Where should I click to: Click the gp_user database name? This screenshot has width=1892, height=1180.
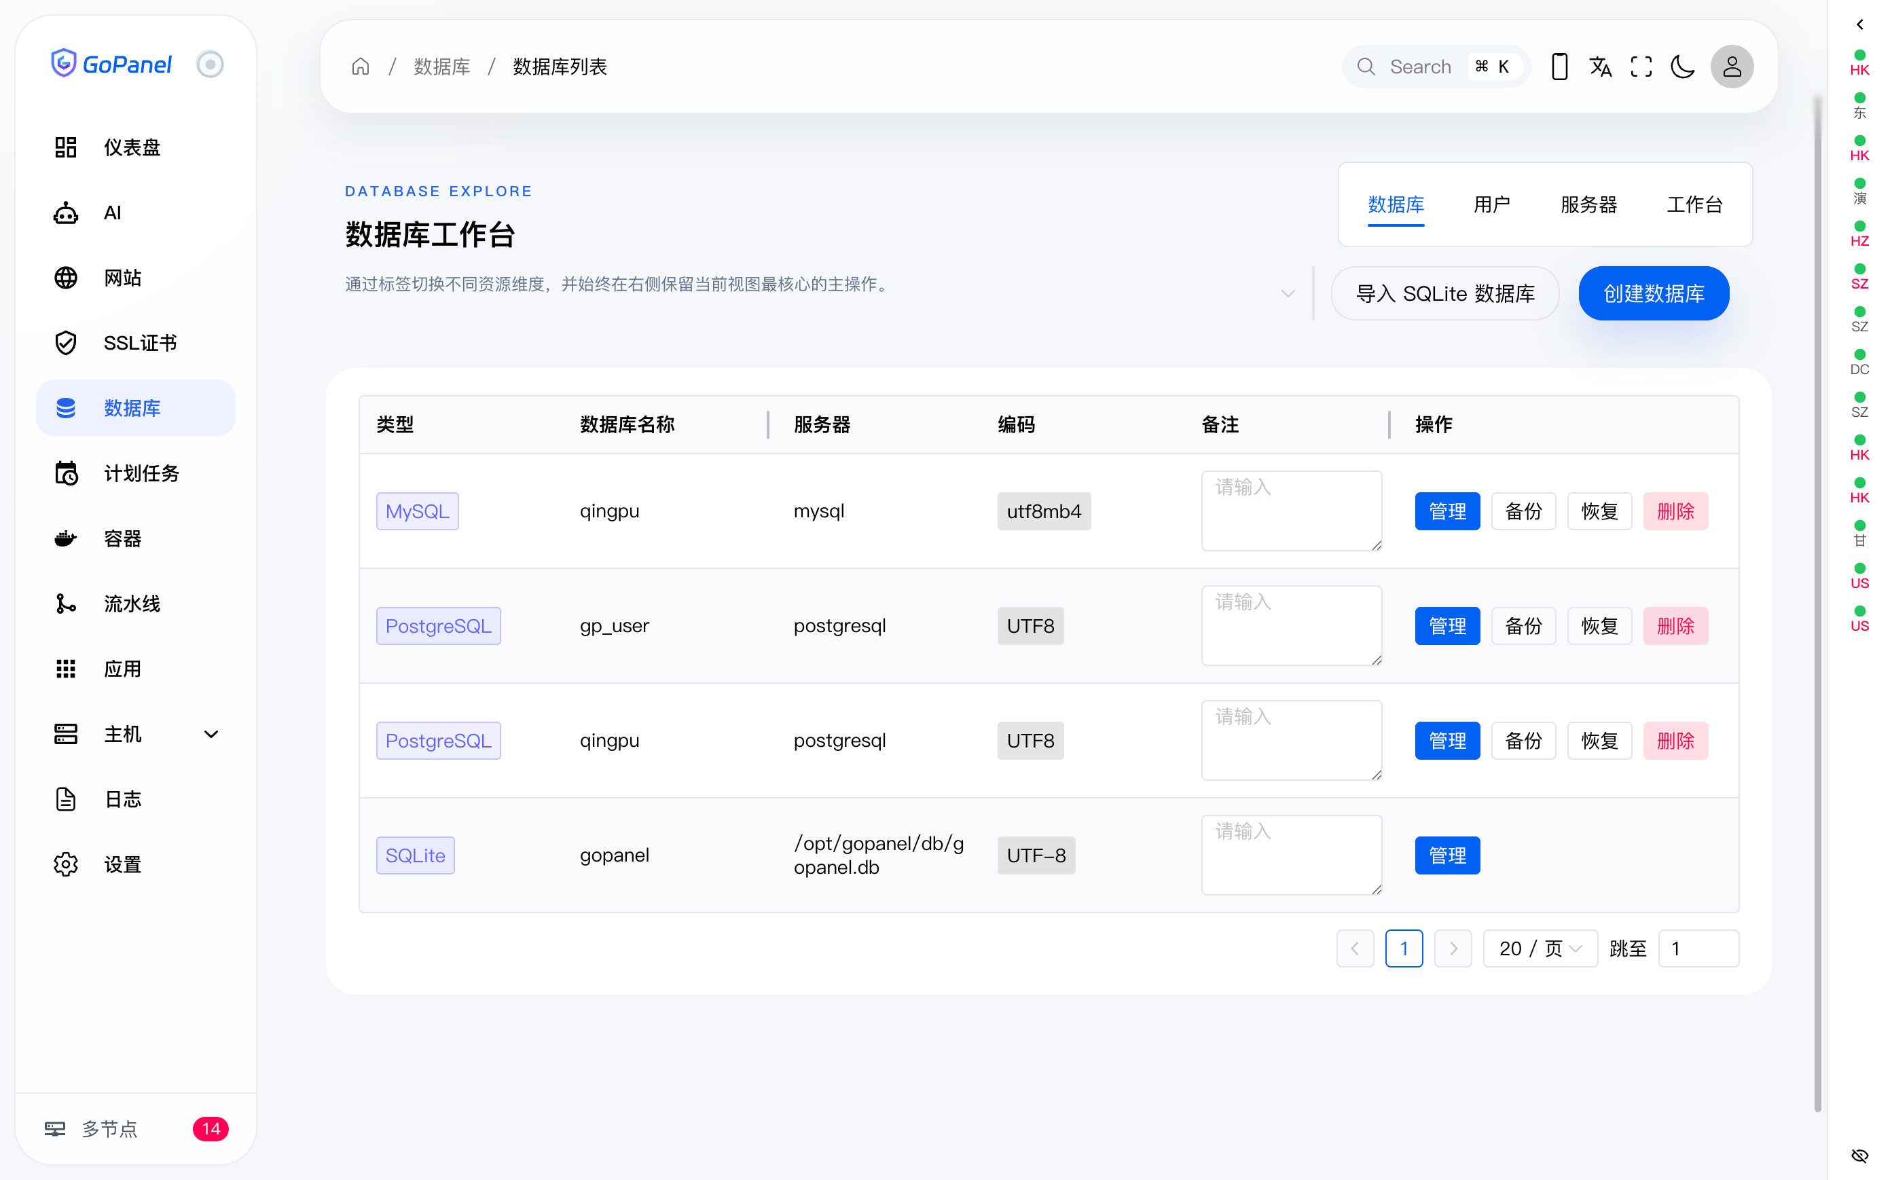pyautogui.click(x=615, y=626)
